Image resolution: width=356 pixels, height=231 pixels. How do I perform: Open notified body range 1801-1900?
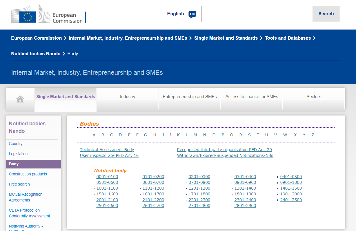tap(245, 194)
